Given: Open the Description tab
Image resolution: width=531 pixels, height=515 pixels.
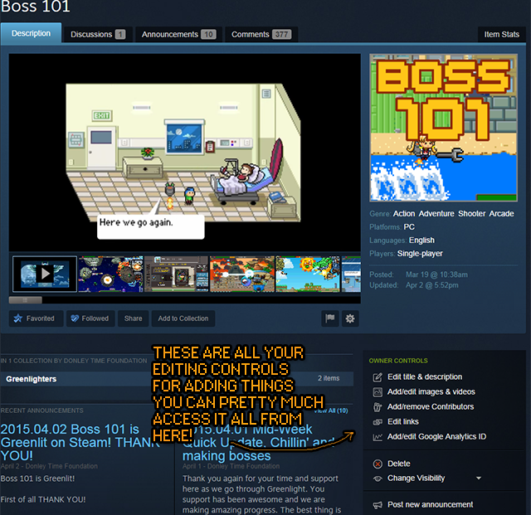Looking at the screenshot, I should point(31,33).
